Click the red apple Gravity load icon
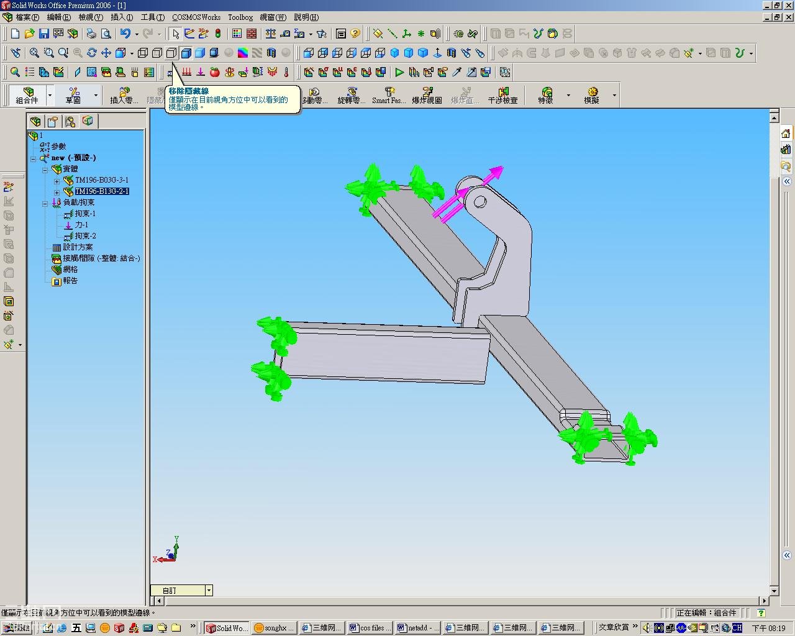Viewport: 795px width, 636px height. 214,72
